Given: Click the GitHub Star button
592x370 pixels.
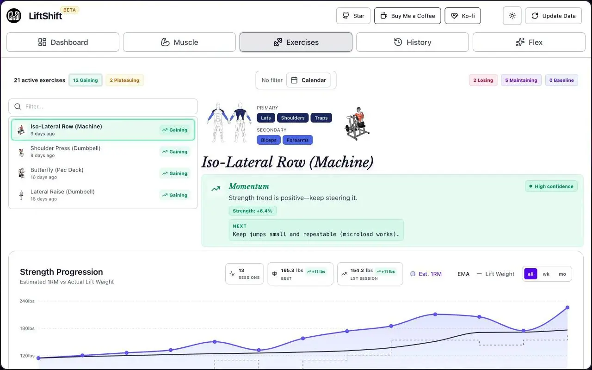Looking at the screenshot, I should [x=353, y=16].
